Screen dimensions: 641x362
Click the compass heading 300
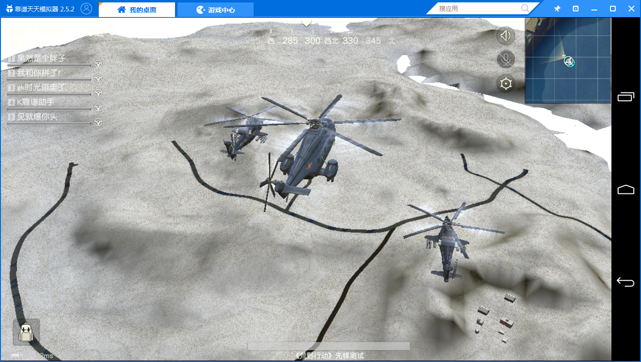click(312, 41)
